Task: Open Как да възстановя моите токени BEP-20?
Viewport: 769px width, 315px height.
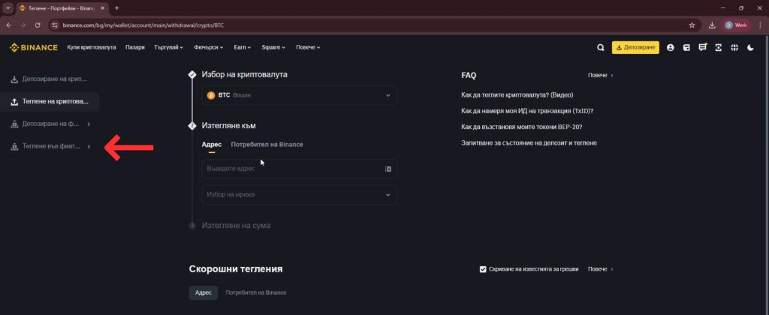Action: click(x=522, y=127)
